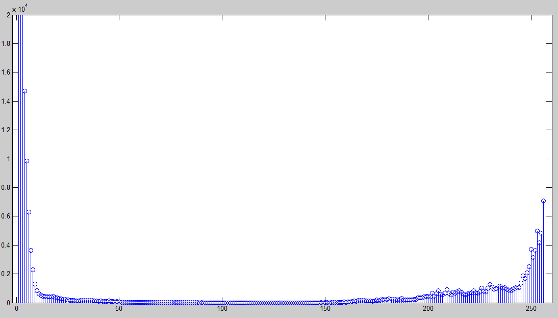
Task: Click the y-axis tick label 1.8
Action: (x=6, y=44)
